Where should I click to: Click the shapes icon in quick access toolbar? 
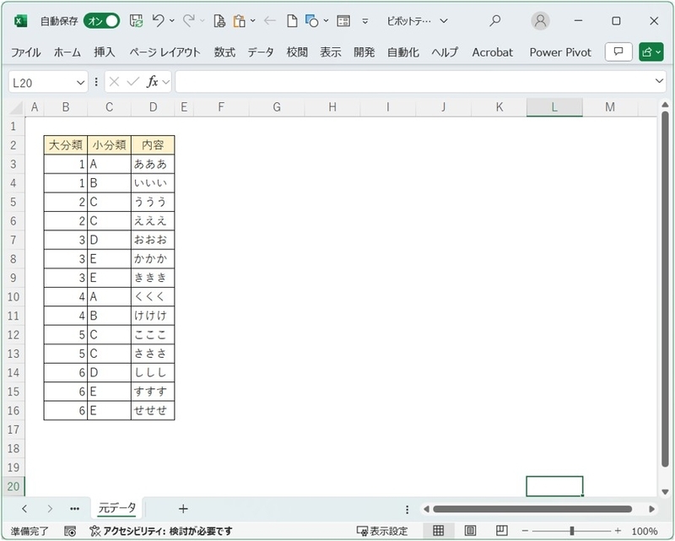[311, 20]
